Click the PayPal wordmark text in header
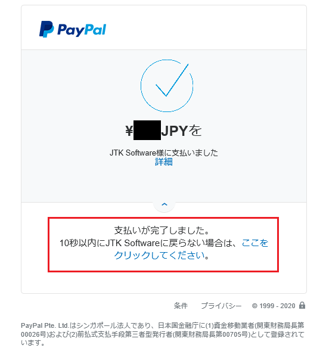Screen dimensions: 326x357 click(82, 30)
